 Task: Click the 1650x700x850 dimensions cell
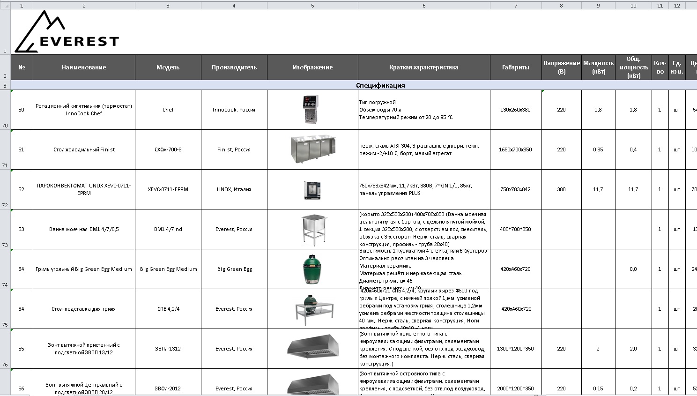(x=516, y=149)
